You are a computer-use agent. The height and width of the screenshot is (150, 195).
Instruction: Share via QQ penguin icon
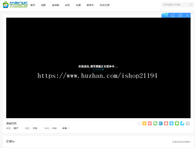tap(166, 123)
